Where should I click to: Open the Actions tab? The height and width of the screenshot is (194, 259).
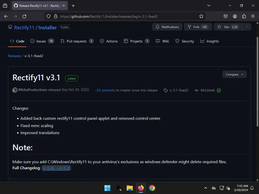[109, 41]
